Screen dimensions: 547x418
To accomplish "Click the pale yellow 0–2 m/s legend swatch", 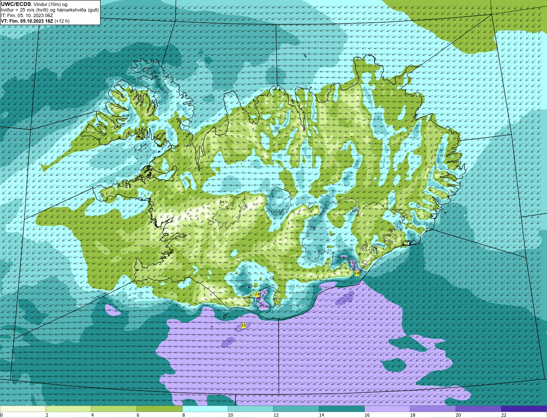I will pyautogui.click(x=23, y=409).
